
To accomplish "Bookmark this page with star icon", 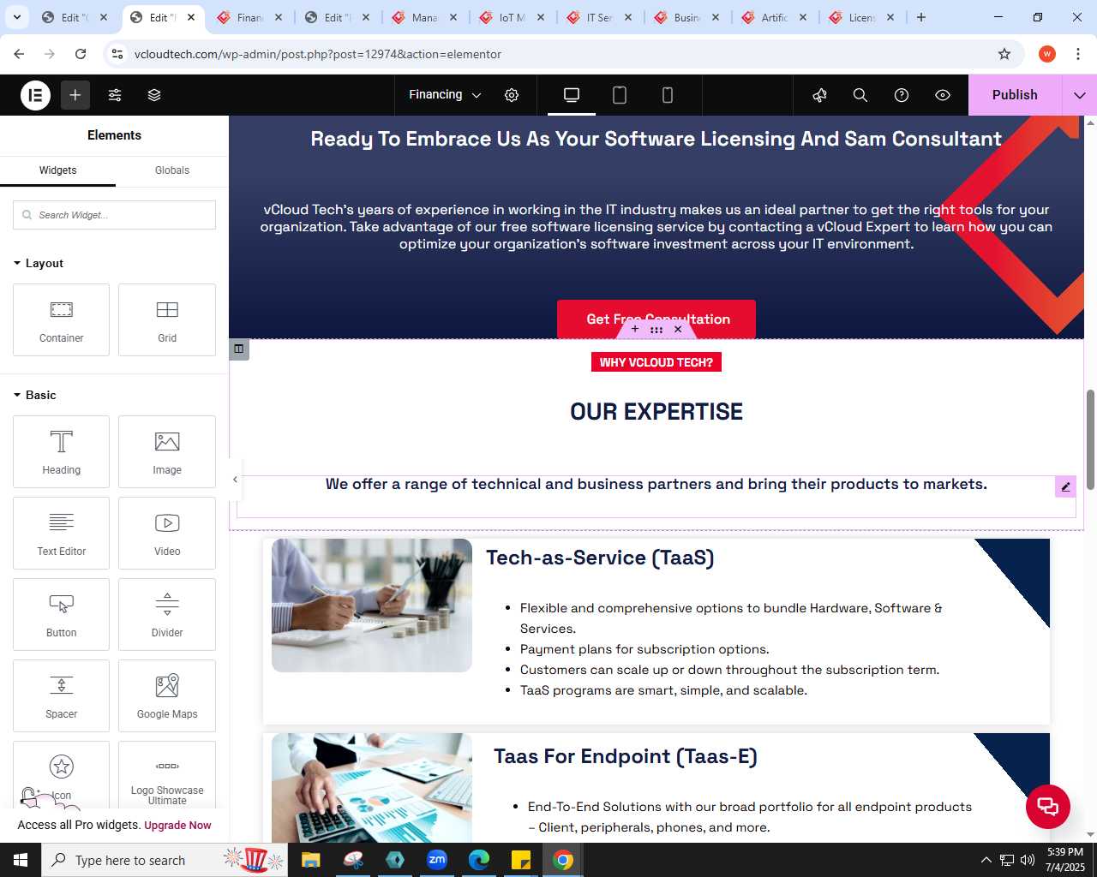I will (1004, 54).
